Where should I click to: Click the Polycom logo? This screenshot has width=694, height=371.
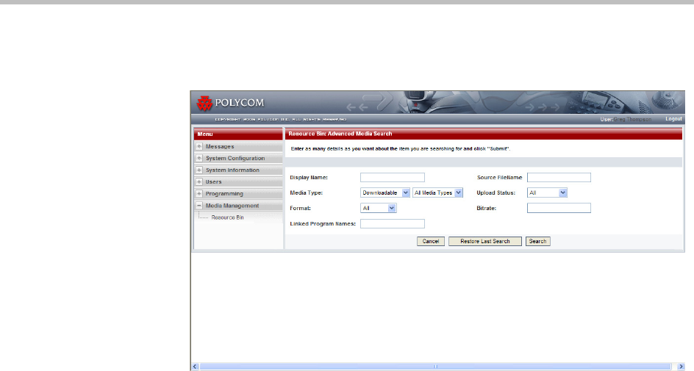point(230,103)
